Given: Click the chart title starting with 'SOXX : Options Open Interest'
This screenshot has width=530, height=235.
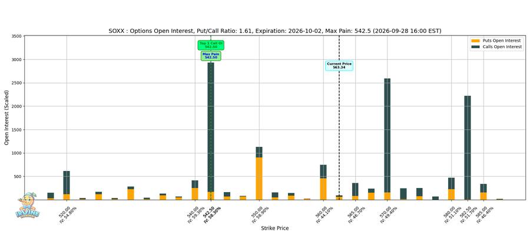Looking at the screenshot, I should (275, 31).
